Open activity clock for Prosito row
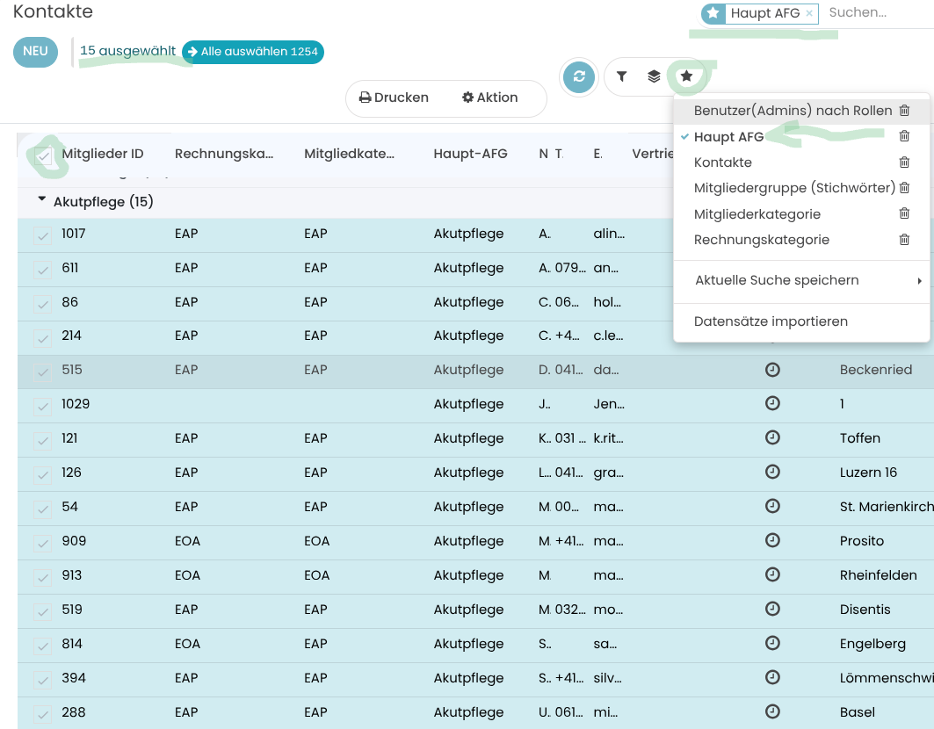Image resolution: width=934 pixels, height=729 pixels. click(772, 541)
